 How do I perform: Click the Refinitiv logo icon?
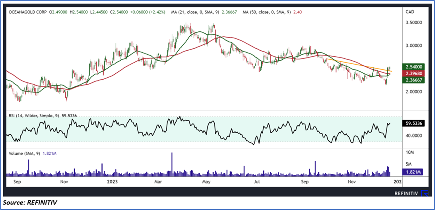(x=424, y=194)
